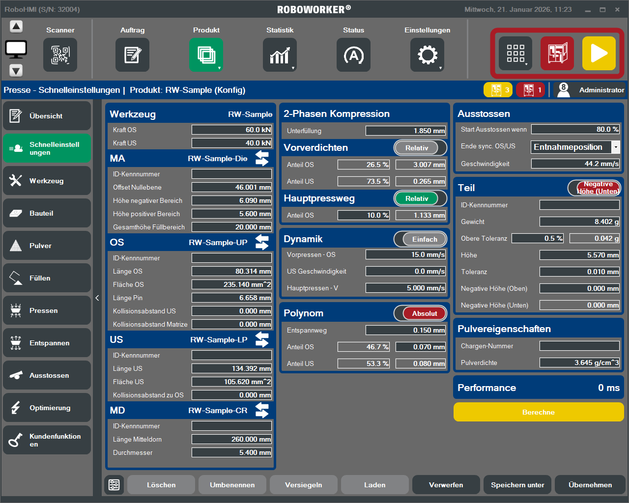Open the grid apps menu icon
629x503 pixels.
[x=515, y=53]
